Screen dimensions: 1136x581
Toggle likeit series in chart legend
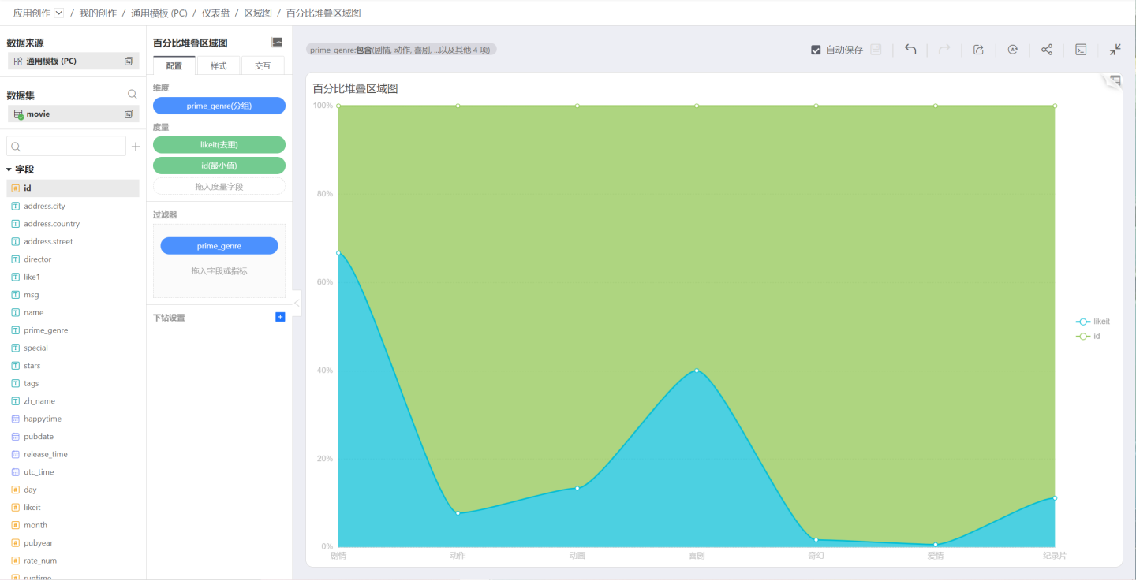tap(1093, 322)
